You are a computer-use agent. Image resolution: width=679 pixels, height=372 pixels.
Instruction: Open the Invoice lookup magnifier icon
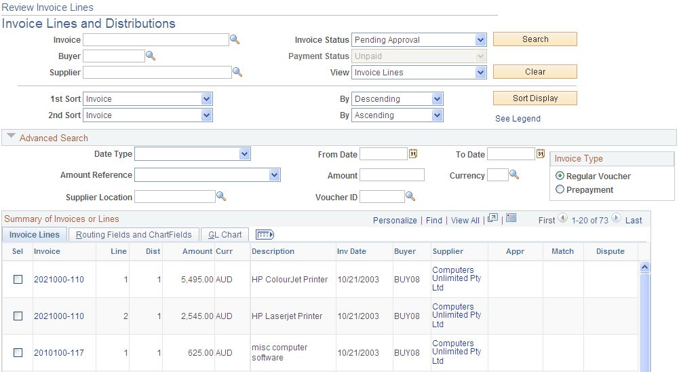pos(235,39)
